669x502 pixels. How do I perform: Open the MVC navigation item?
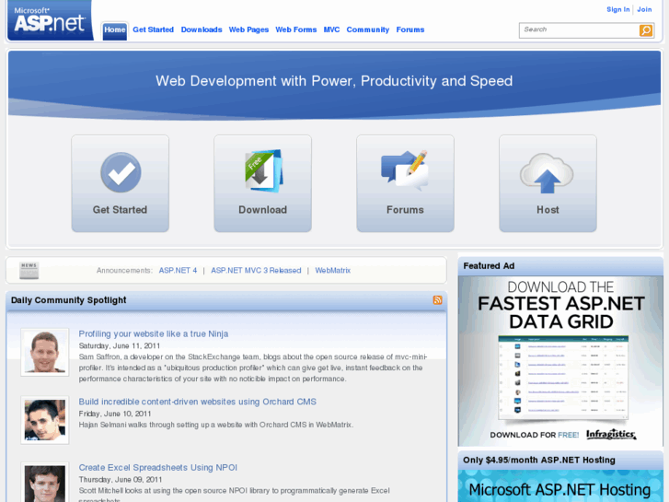tap(331, 29)
